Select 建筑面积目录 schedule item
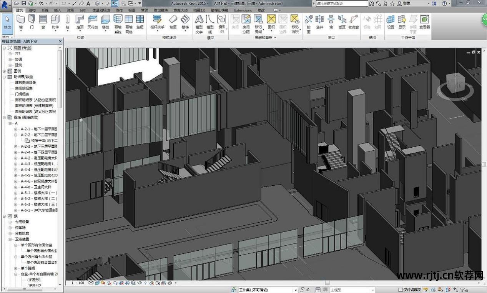This screenshot has width=487, height=293. click(x=26, y=83)
